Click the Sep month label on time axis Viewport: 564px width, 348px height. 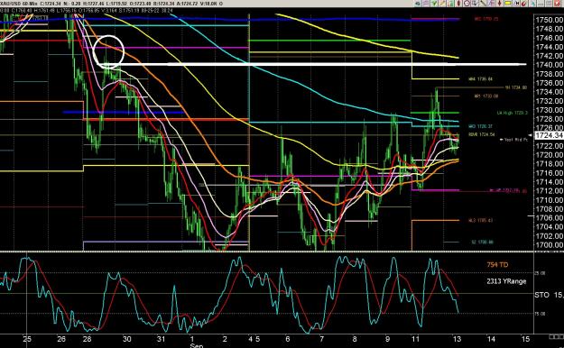[197, 345]
